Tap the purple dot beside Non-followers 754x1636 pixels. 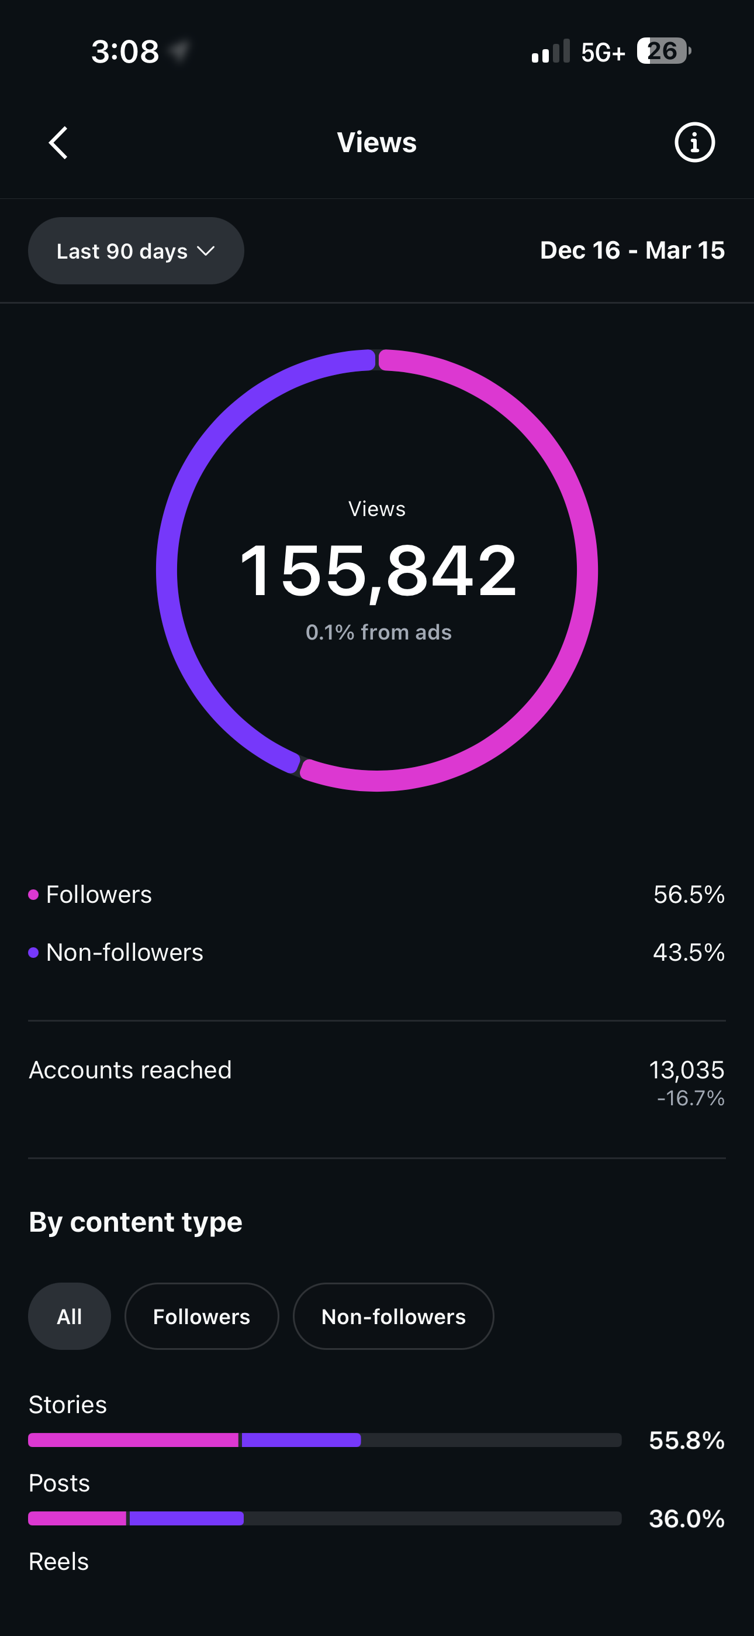[34, 953]
